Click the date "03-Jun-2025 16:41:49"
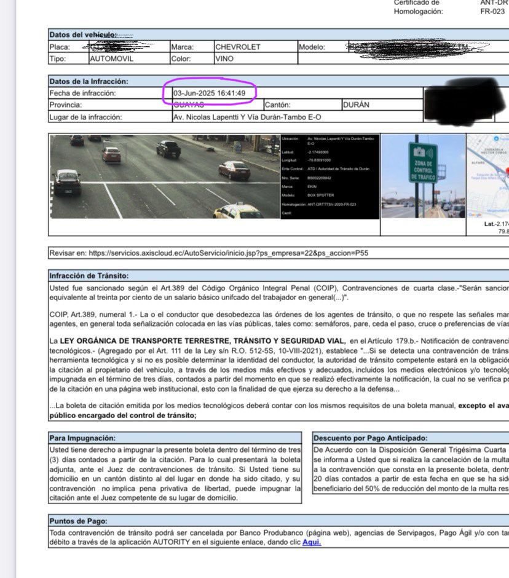The width and height of the screenshot is (509, 578). click(x=210, y=93)
